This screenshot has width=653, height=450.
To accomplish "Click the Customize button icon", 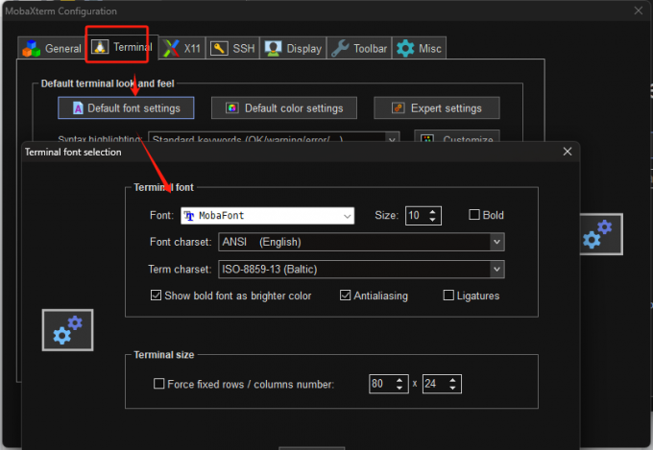I will [427, 138].
